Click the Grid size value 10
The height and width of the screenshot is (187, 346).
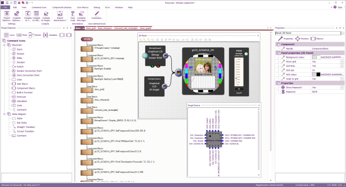pyautogui.click(x=328, y=70)
